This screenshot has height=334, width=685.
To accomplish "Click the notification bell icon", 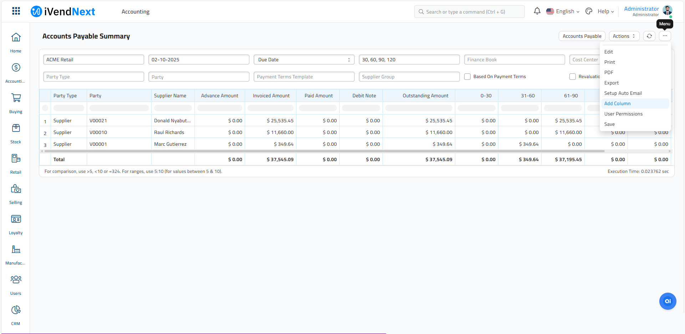I will [x=537, y=11].
